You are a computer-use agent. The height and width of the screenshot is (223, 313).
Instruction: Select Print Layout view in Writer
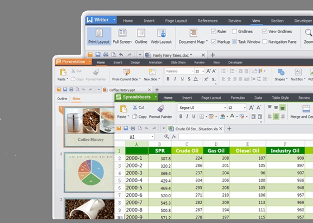(x=99, y=36)
